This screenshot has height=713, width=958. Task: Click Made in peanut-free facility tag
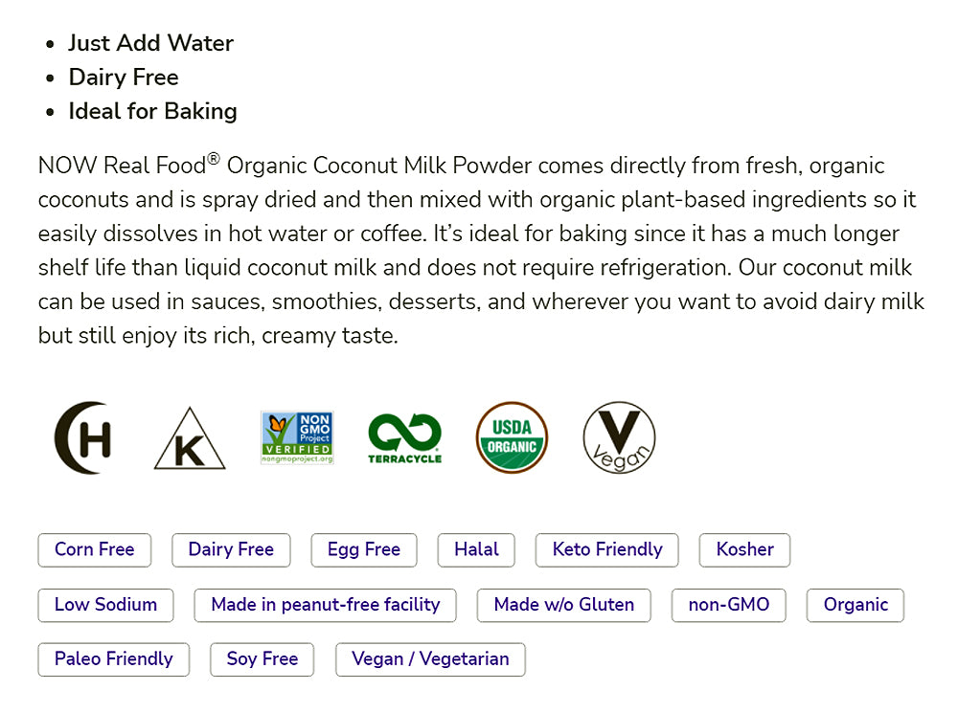point(326,605)
